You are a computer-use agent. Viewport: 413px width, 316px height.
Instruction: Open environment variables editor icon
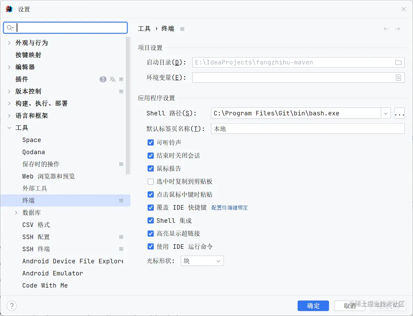tap(398, 78)
